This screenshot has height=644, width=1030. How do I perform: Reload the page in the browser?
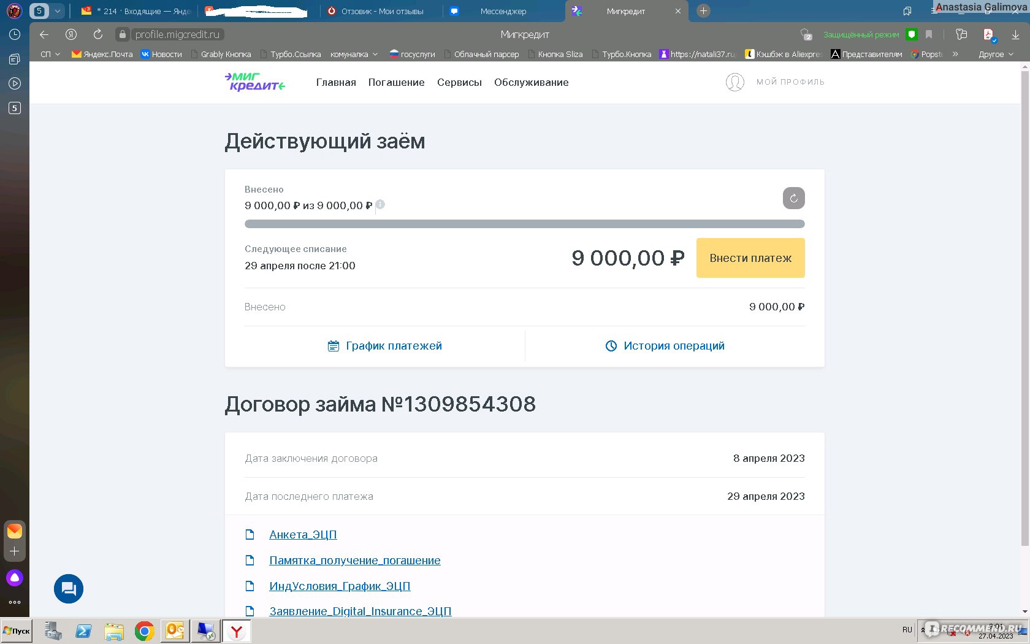(x=98, y=34)
